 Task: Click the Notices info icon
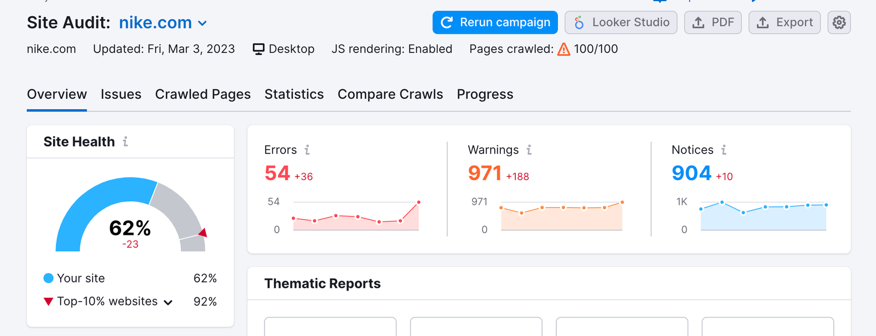pos(724,150)
